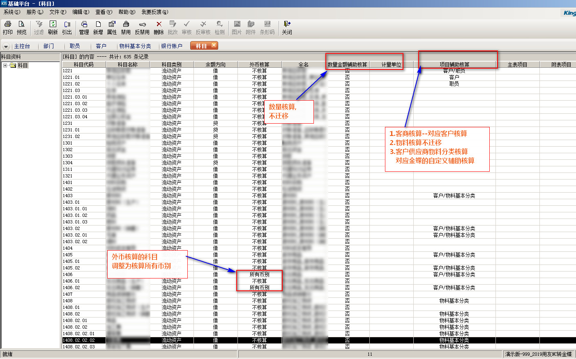Image resolution: width=576 pixels, height=359 pixels.
Task: Open the 系统(S) menu
Action: 12,12
